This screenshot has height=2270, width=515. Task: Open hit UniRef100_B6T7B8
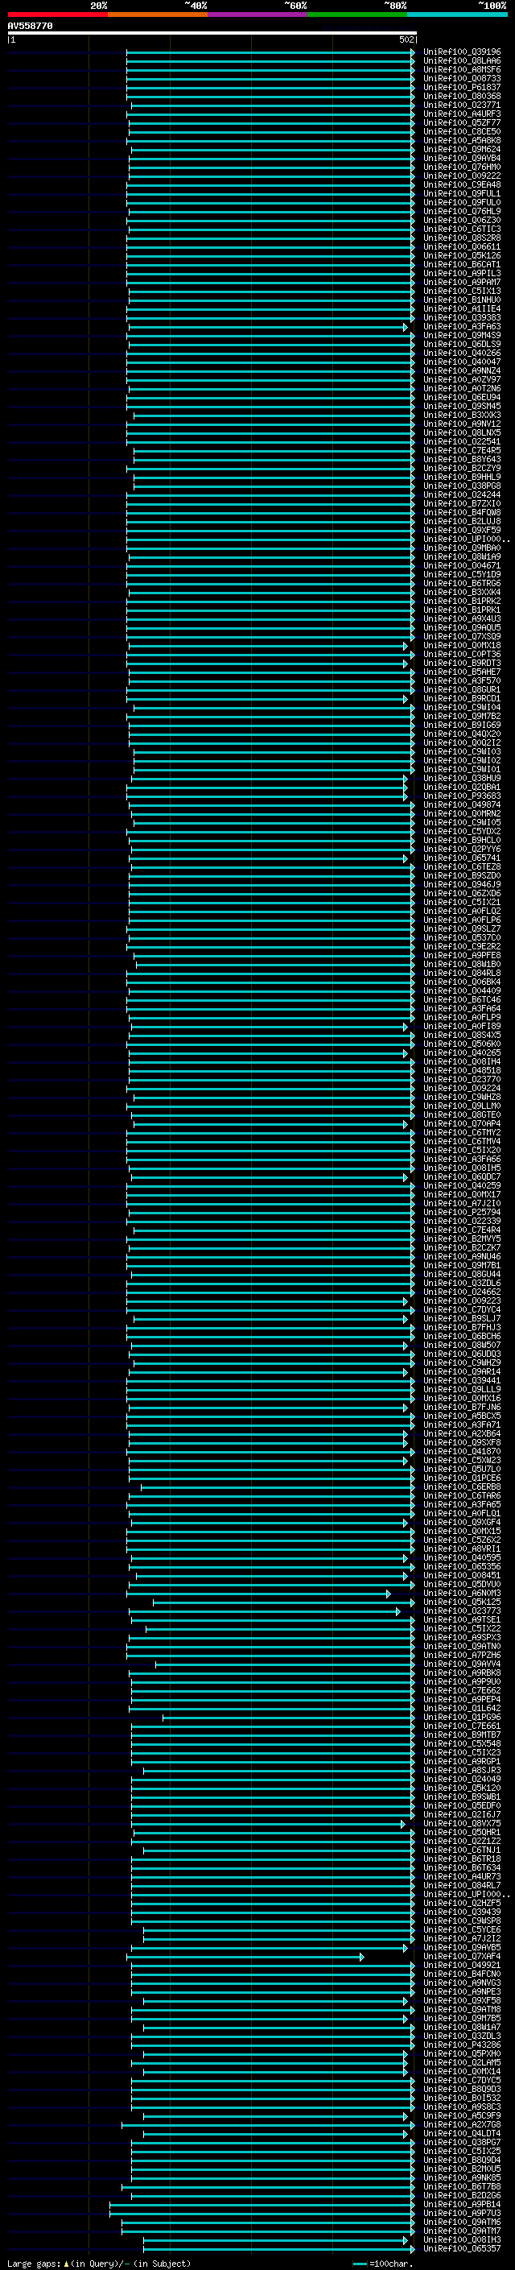point(462,2186)
